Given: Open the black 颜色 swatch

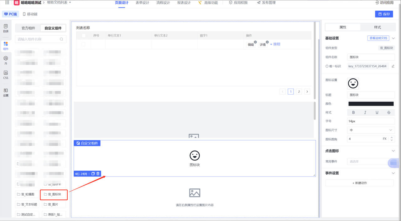Looking at the screenshot, I should [x=371, y=104].
